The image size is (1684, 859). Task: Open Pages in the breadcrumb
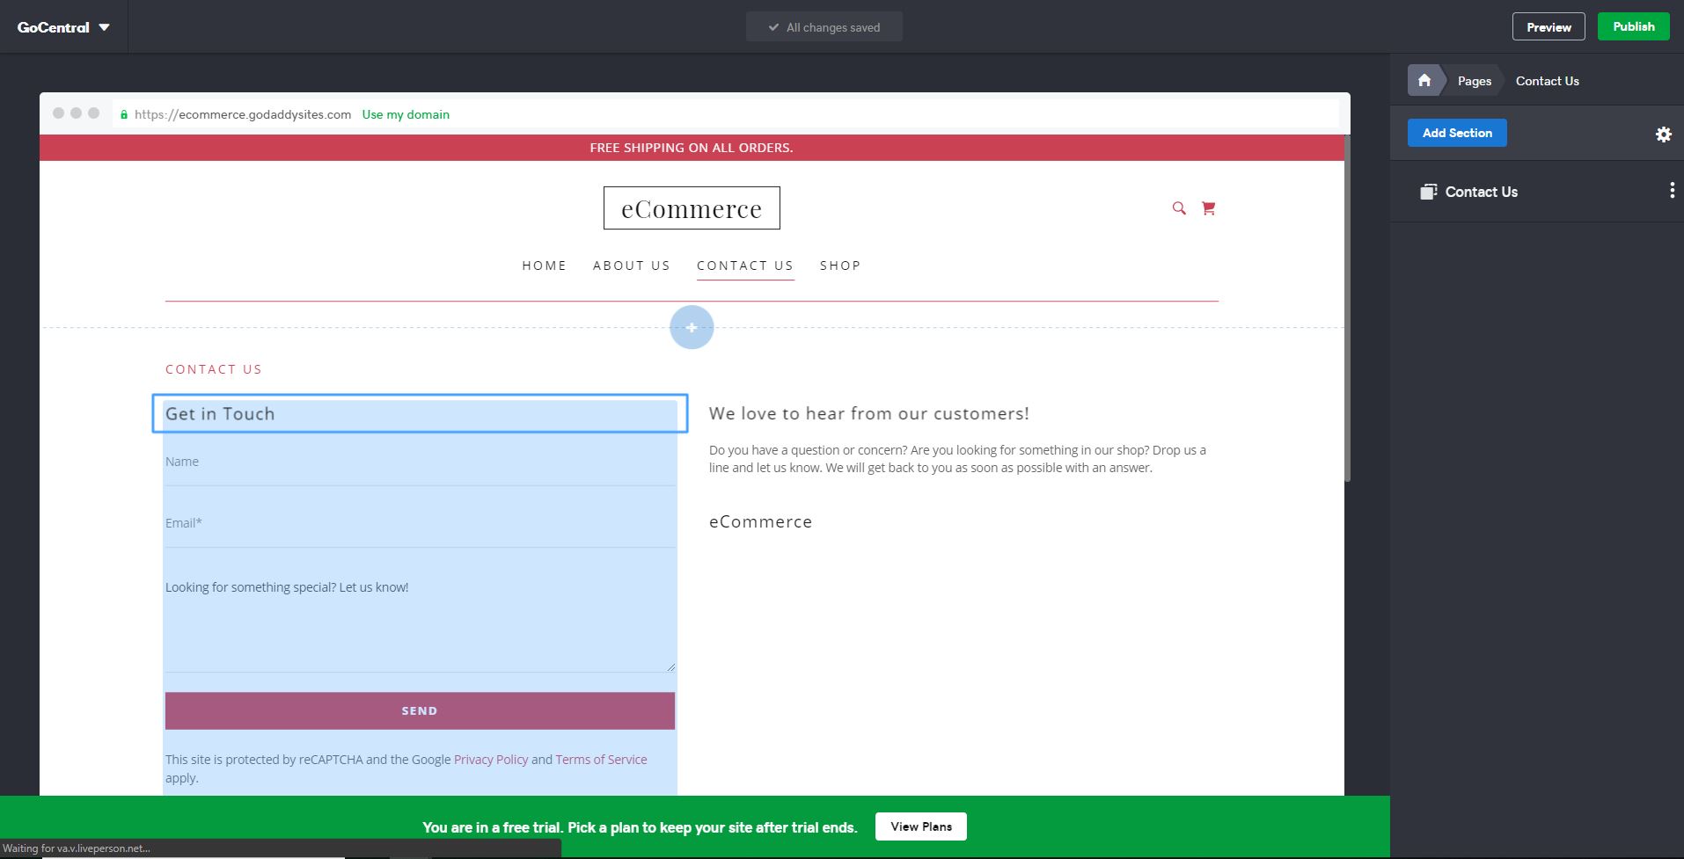[1475, 81]
